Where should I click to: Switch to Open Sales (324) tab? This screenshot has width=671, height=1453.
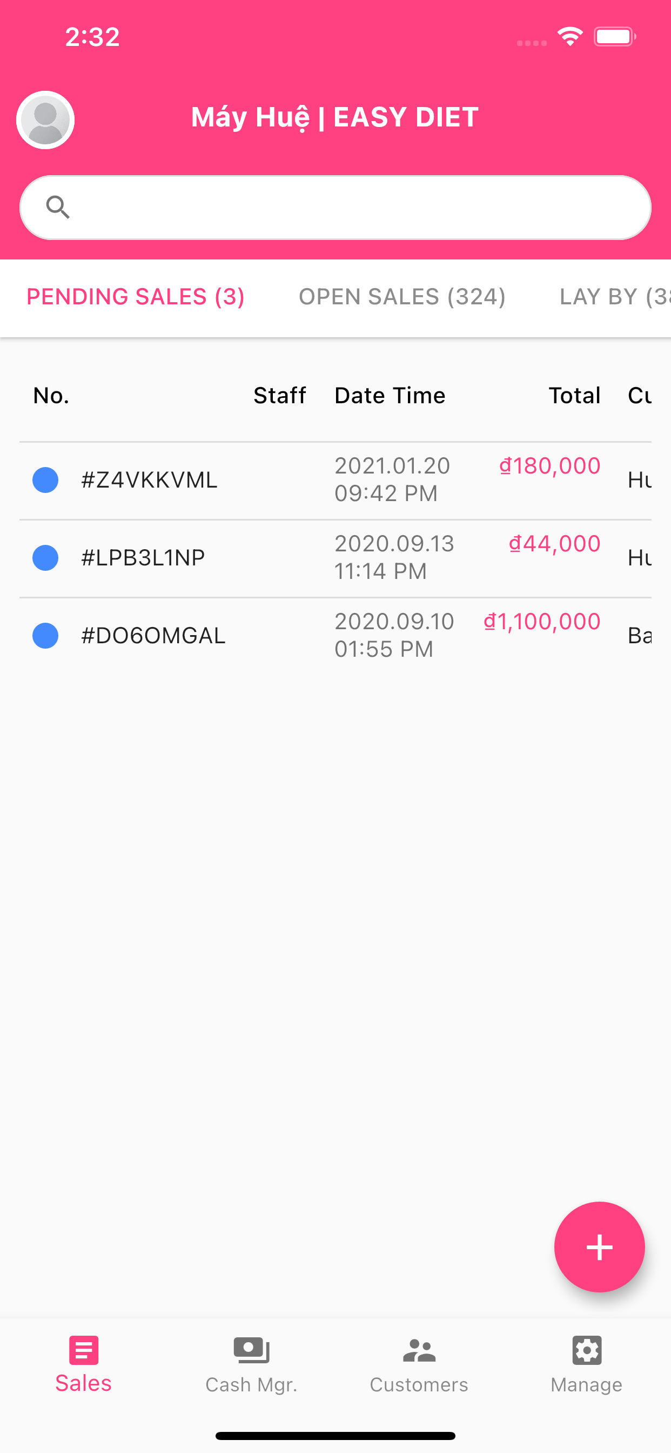[402, 297]
